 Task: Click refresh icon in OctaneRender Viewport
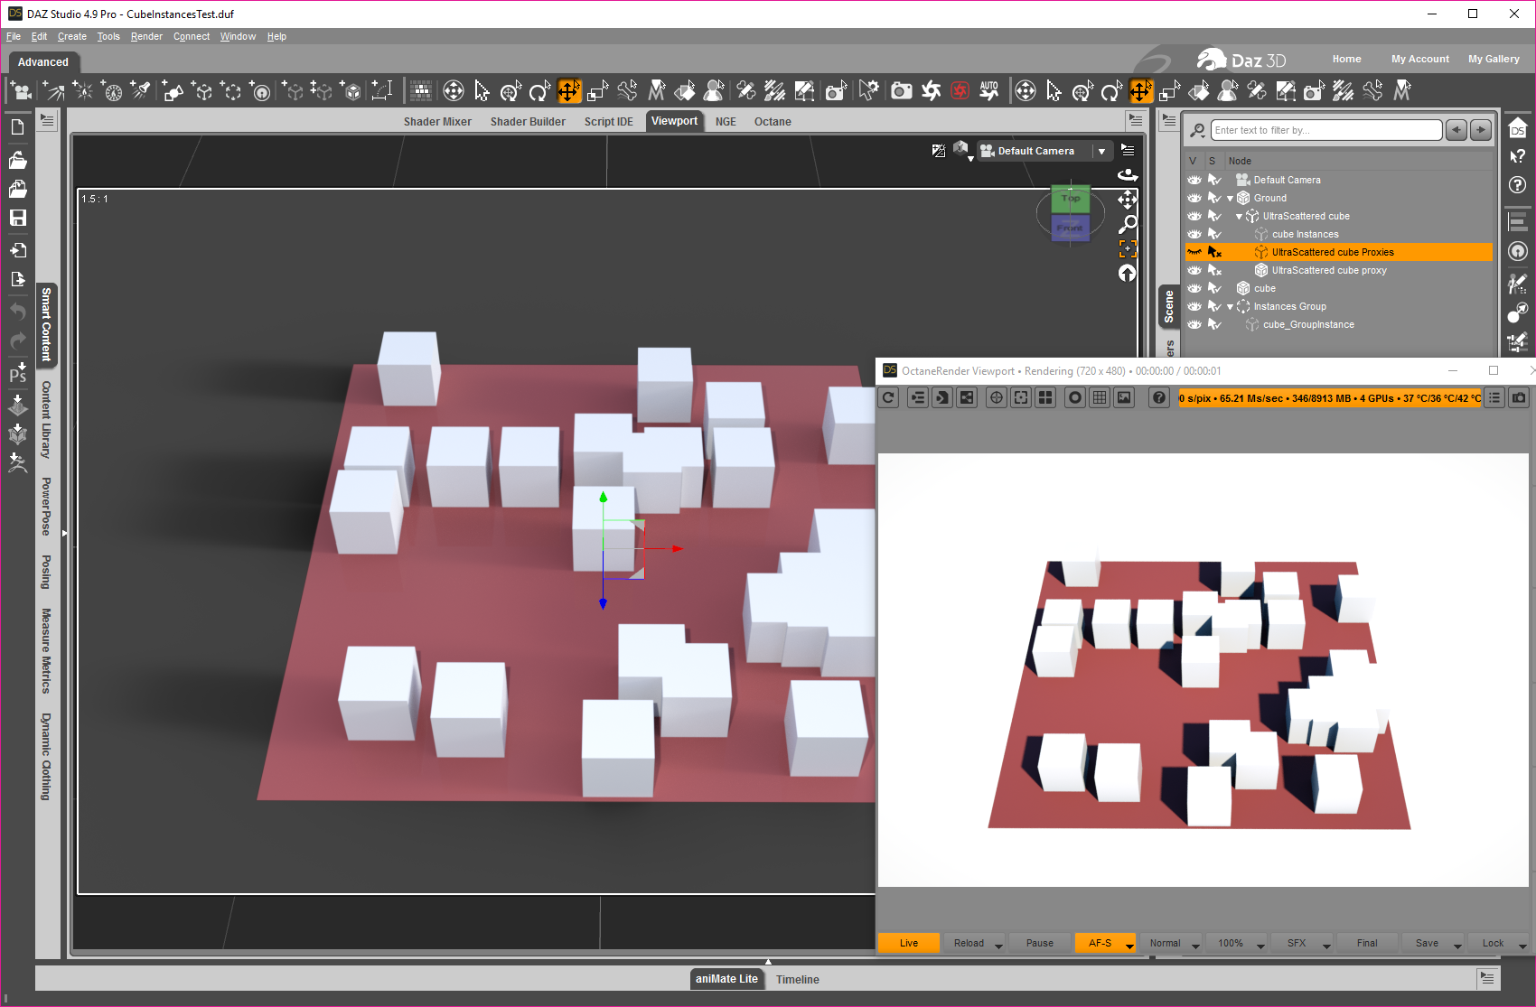[x=889, y=397]
